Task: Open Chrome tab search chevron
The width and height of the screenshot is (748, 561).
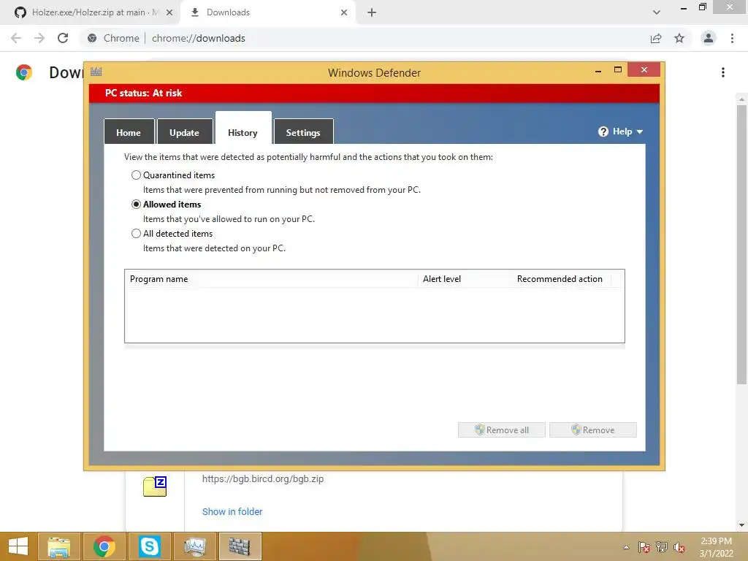Action: click(x=657, y=12)
